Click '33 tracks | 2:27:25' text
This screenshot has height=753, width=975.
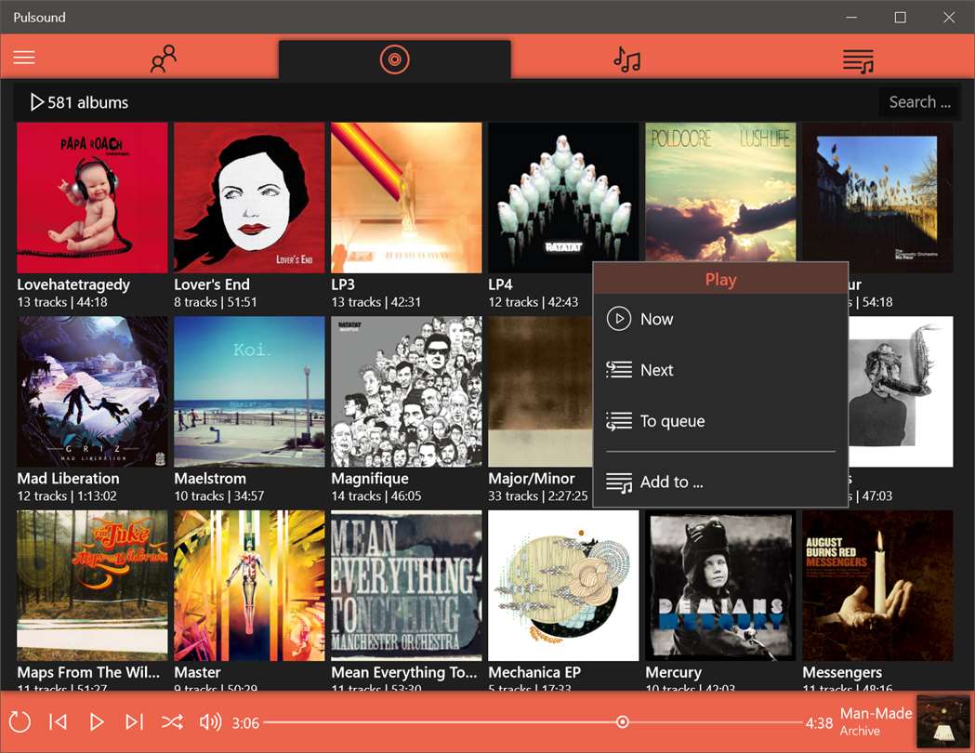(x=538, y=496)
